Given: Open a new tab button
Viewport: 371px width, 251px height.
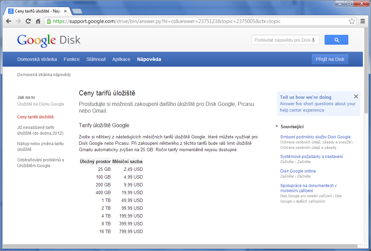Looking at the screenshot, I should point(77,11).
